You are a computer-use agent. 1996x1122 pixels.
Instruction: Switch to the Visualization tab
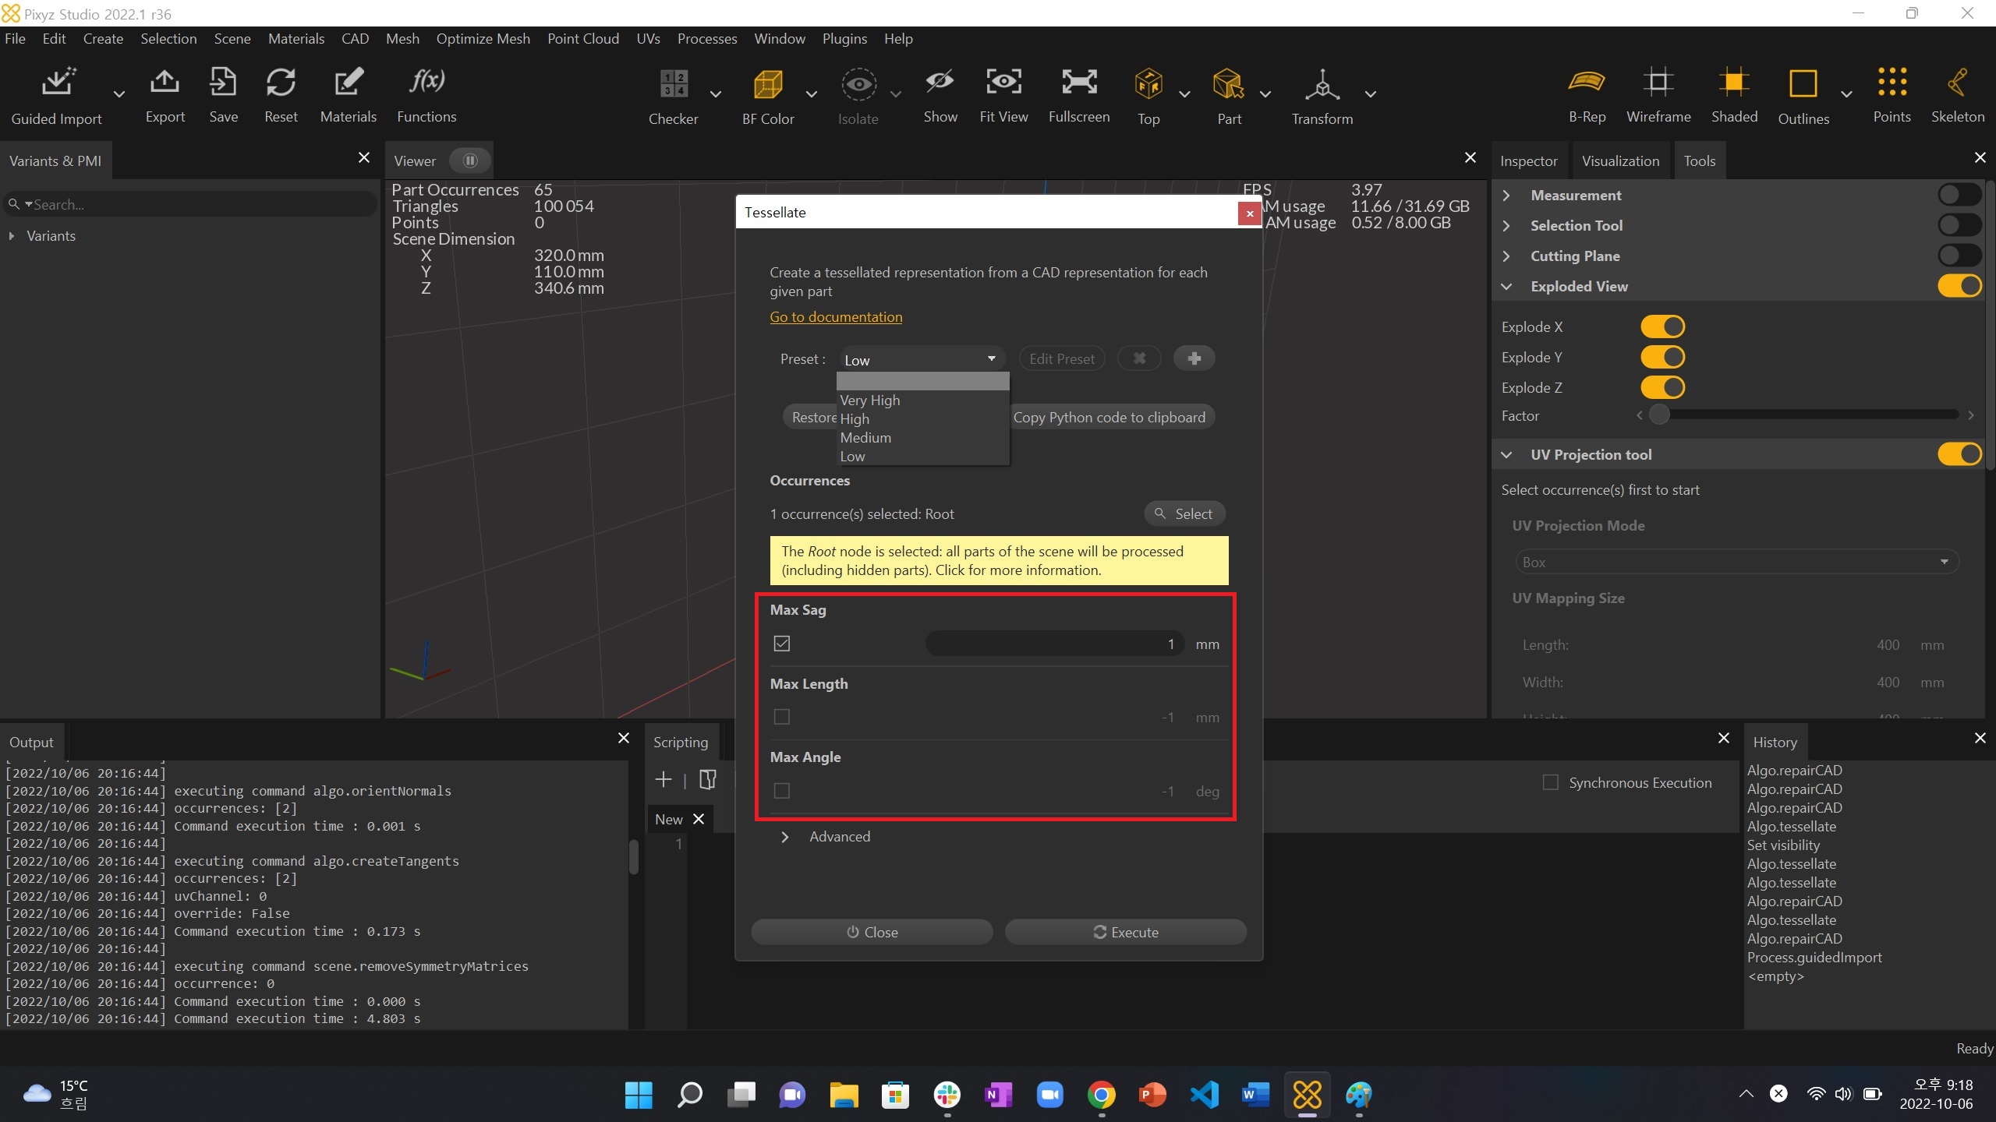pyautogui.click(x=1620, y=161)
